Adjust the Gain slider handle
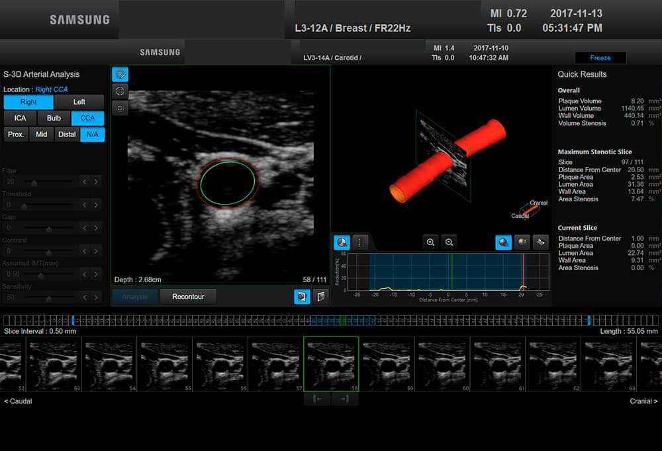The width and height of the screenshot is (662, 451). tap(48, 228)
